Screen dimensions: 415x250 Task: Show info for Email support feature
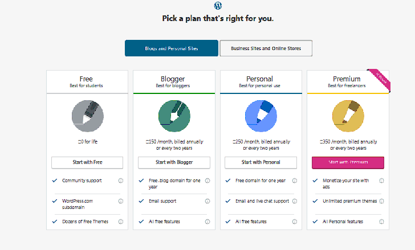207,201
